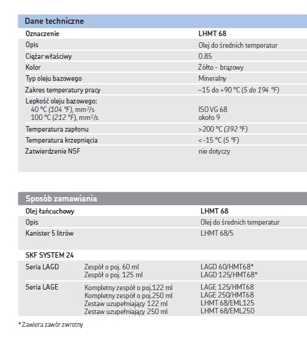
Task: Click the 'ISO VG 68' viscosity value
Action: click(x=213, y=110)
